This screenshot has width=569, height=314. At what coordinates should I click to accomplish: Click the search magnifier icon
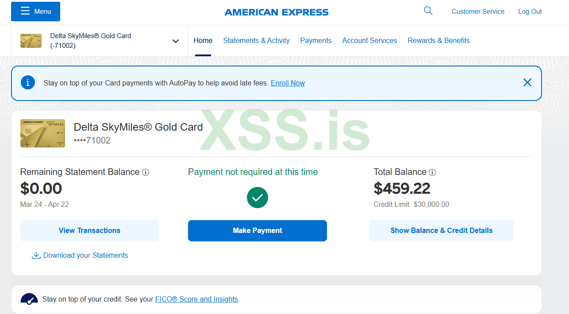point(428,11)
